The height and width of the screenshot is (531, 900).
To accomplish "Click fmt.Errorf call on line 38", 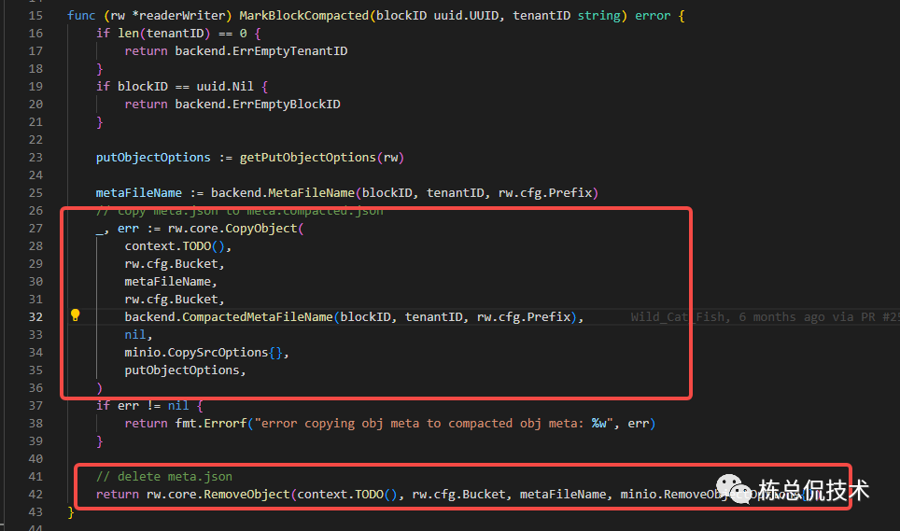I will point(211,423).
